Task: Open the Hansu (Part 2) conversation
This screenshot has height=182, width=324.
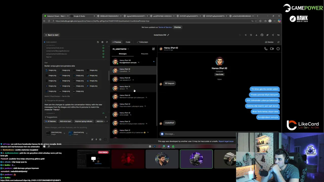Action: 133,131
